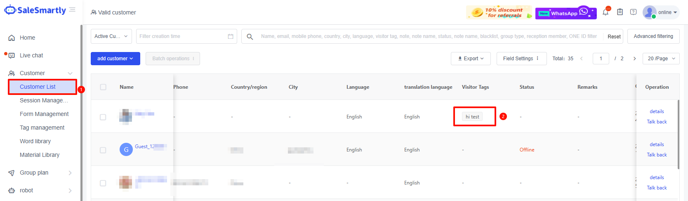Collapse sidebar using the hamburger menu icon
Image resolution: width=688 pixels, height=201 pixels.
(x=72, y=9)
